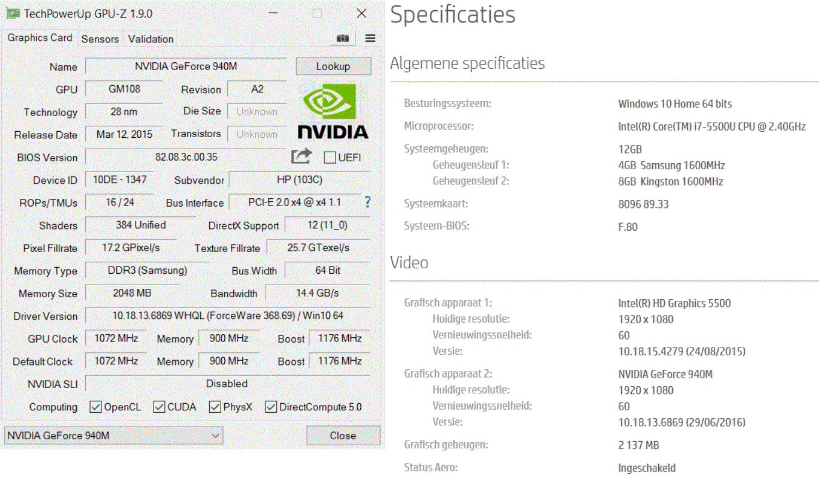819x478 pixels.
Task: Select the Graphics Card tab
Action: tap(40, 37)
